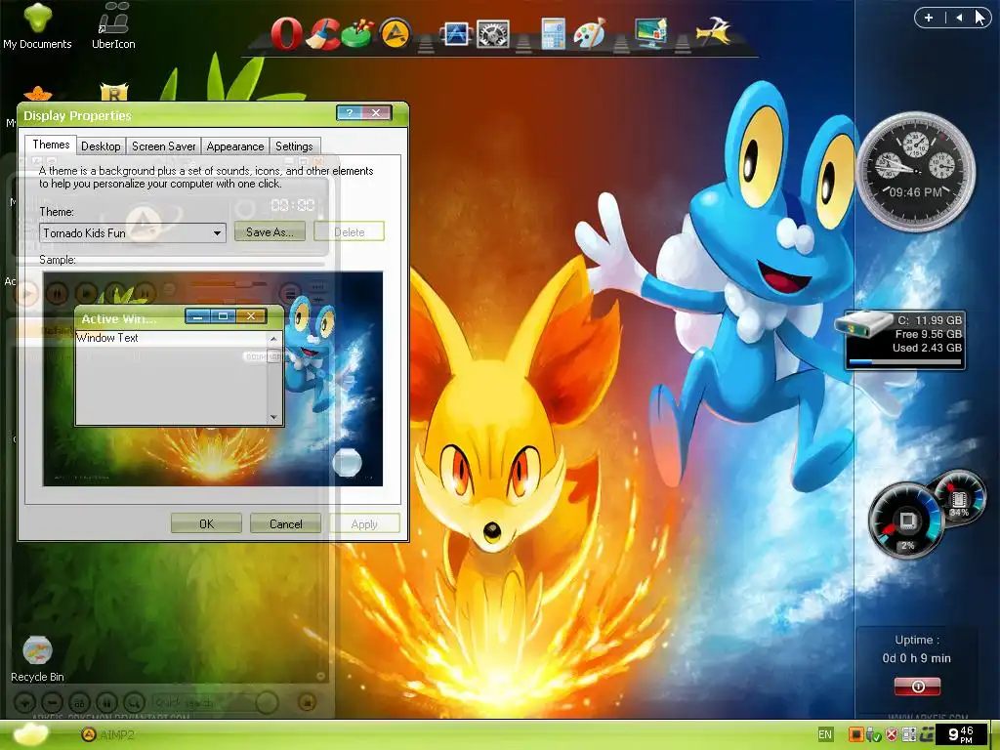Image resolution: width=1000 pixels, height=750 pixels.
Task: Click the RAM 34% meter gauge
Action: pyautogui.click(x=959, y=496)
